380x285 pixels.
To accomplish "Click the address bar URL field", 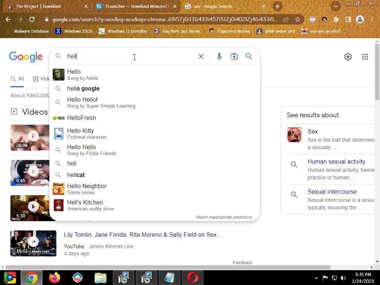I will (x=165, y=19).
